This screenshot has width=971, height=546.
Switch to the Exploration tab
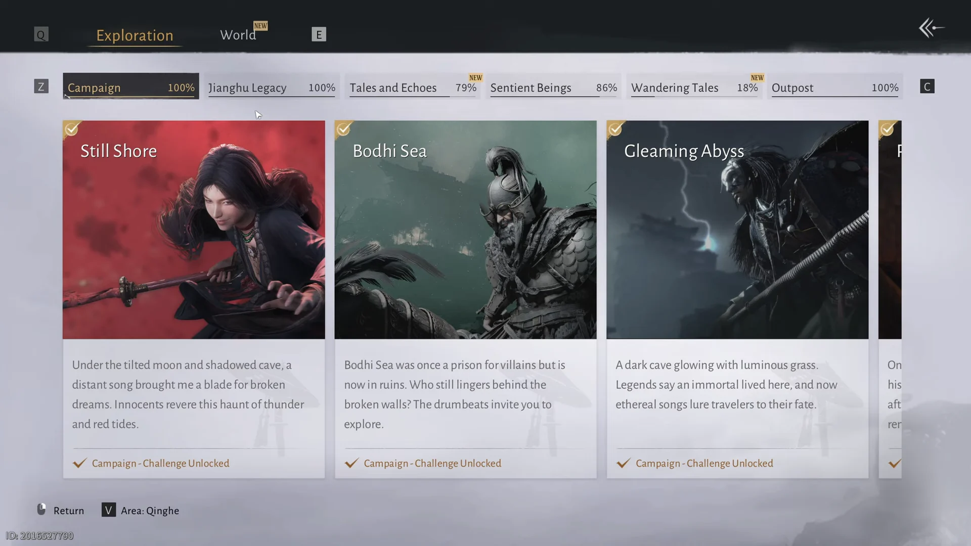[135, 35]
